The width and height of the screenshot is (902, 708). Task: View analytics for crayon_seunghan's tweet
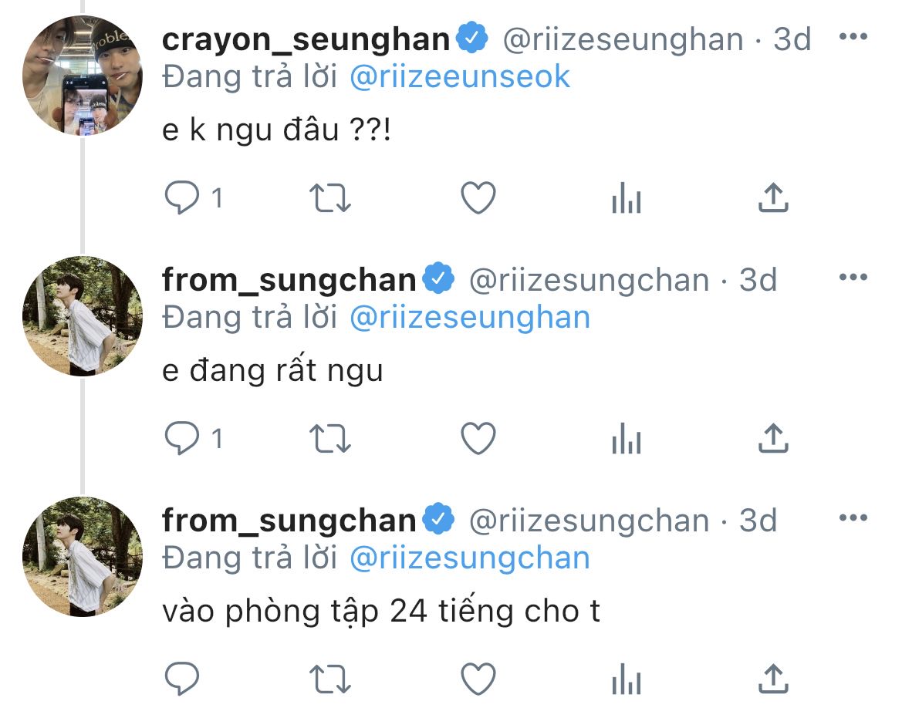[627, 198]
